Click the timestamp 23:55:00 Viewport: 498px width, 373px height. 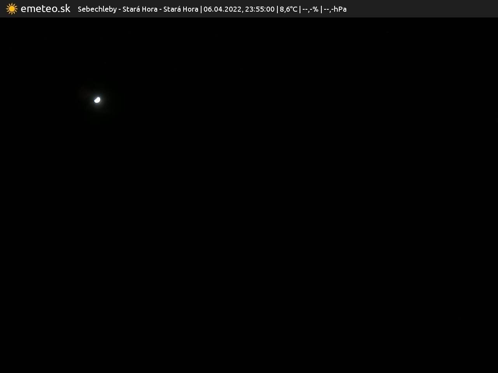tap(260, 9)
